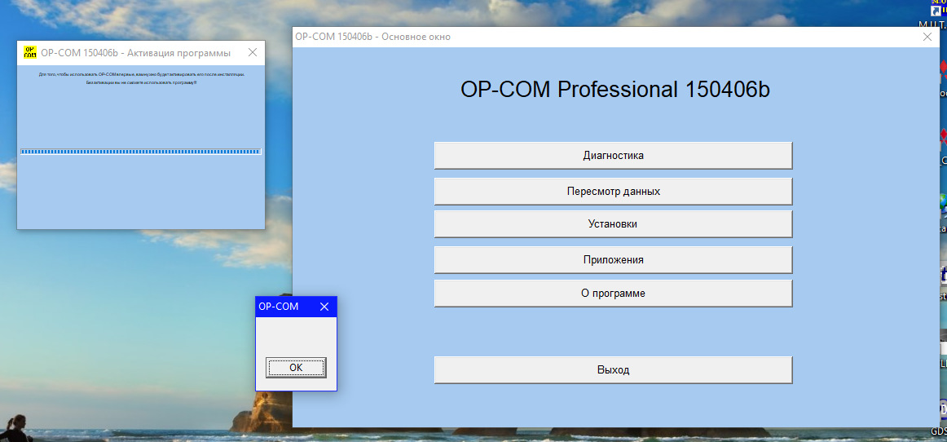Image resolution: width=947 pixels, height=442 pixels.
Task: Close the Основное окно main window
Action: [927, 37]
